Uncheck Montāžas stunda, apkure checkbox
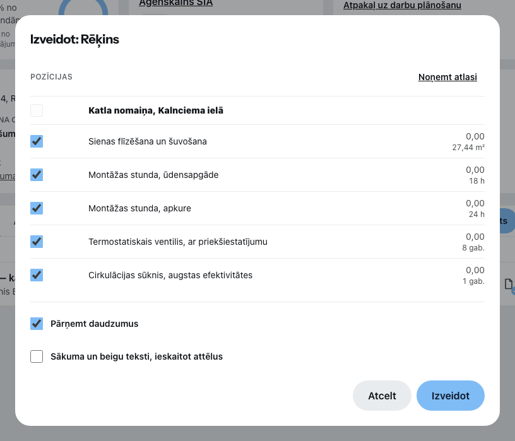 [37, 208]
